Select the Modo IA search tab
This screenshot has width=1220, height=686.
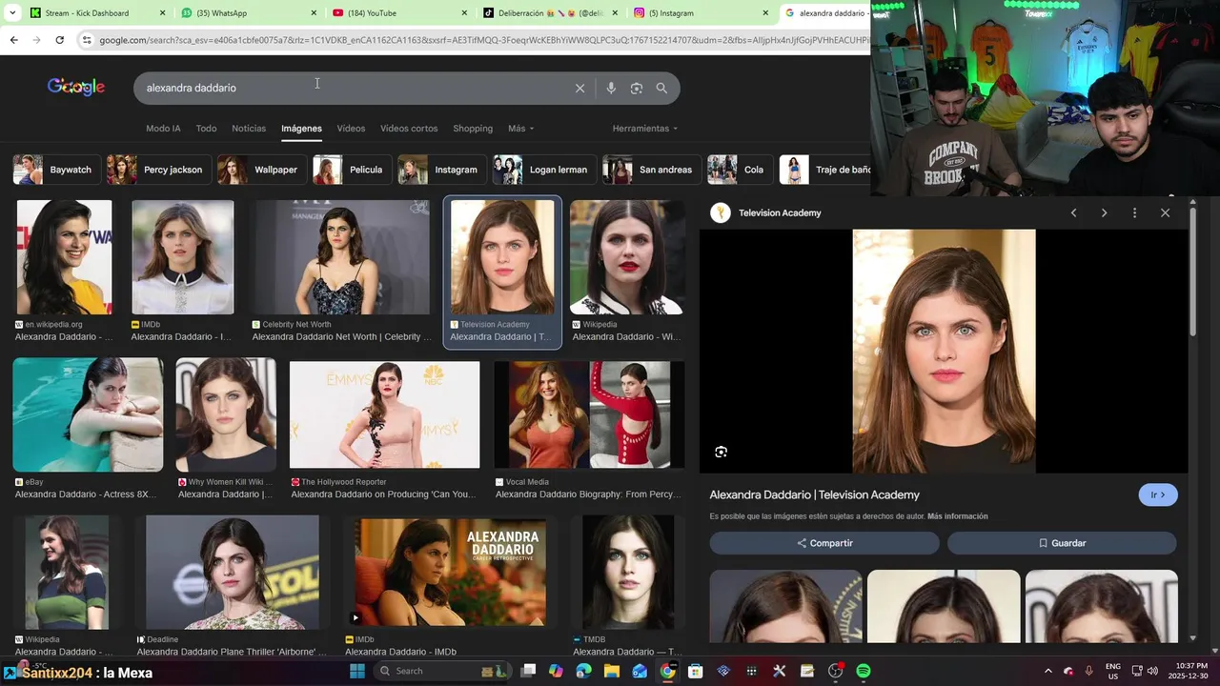pyautogui.click(x=163, y=129)
